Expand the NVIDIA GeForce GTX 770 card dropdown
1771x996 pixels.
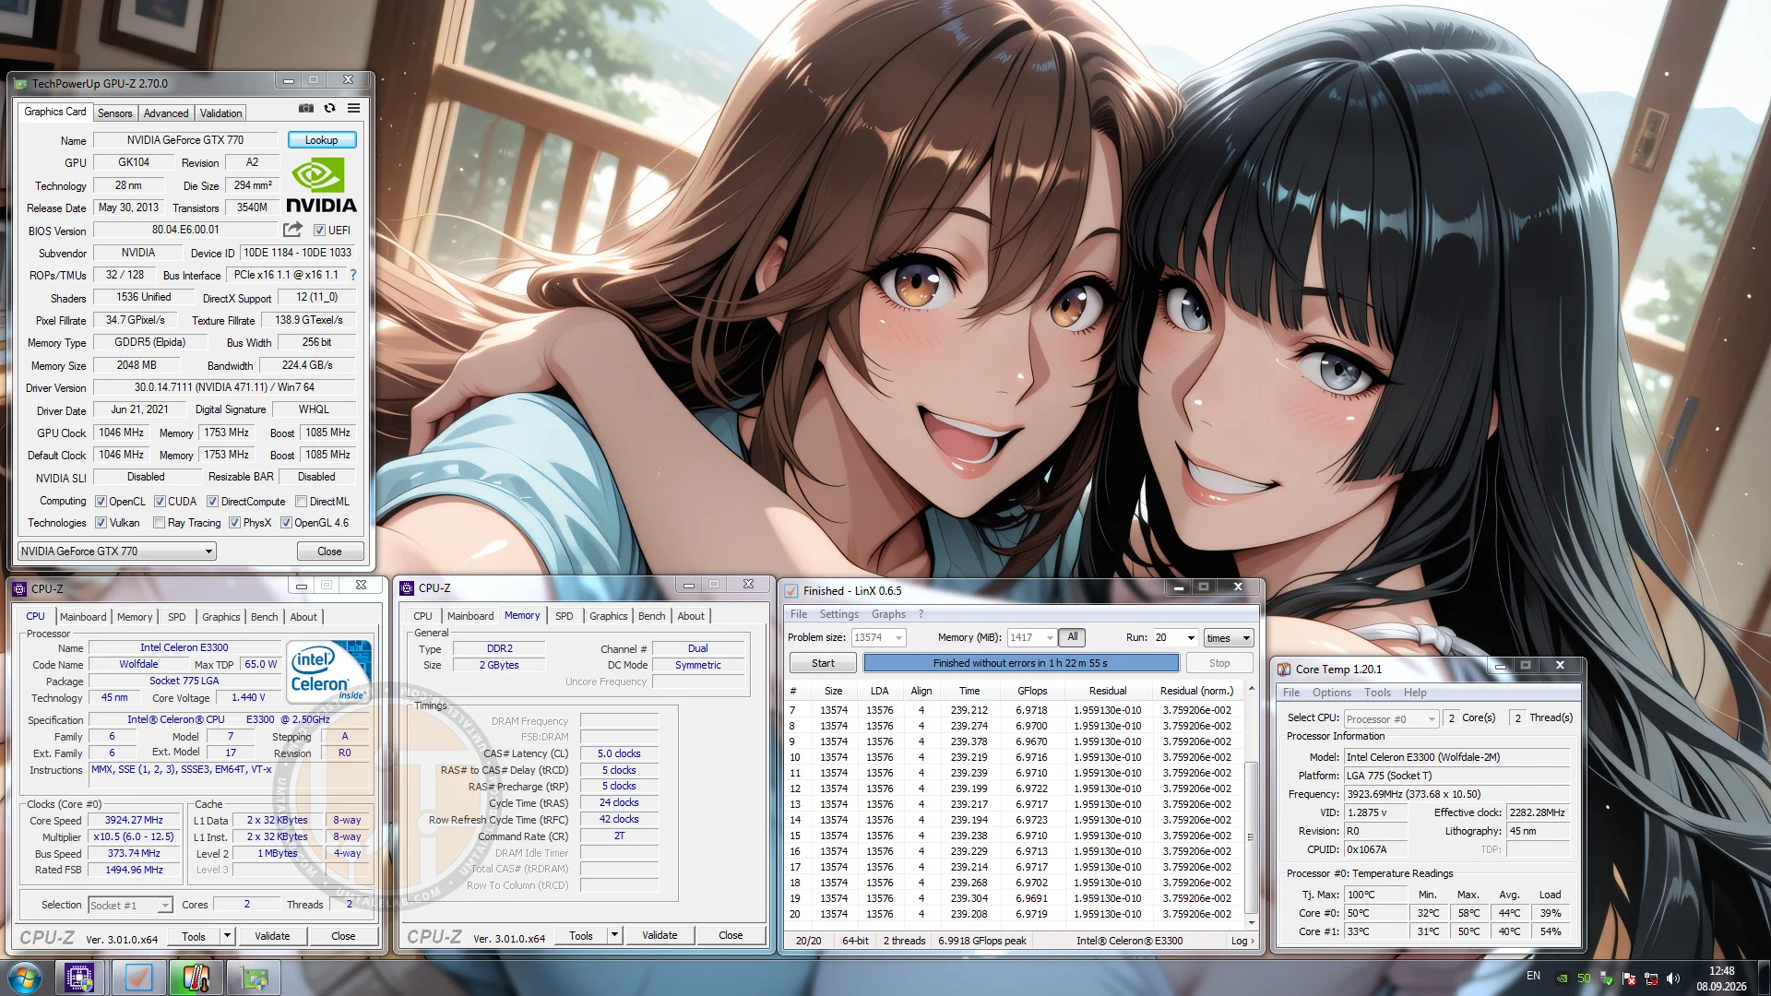[x=117, y=551]
